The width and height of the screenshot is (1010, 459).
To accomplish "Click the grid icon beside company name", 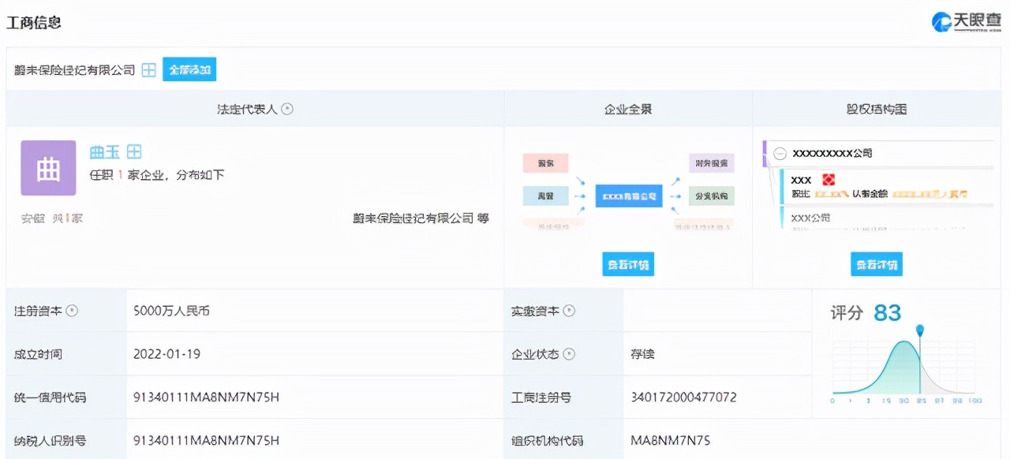I will coord(147,69).
